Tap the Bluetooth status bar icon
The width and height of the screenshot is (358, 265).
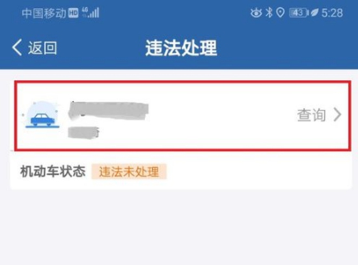[269, 12]
